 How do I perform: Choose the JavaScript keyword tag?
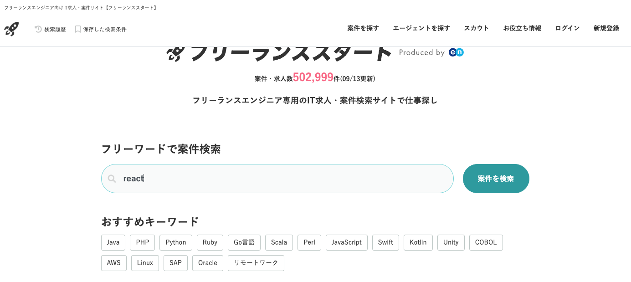click(346, 242)
